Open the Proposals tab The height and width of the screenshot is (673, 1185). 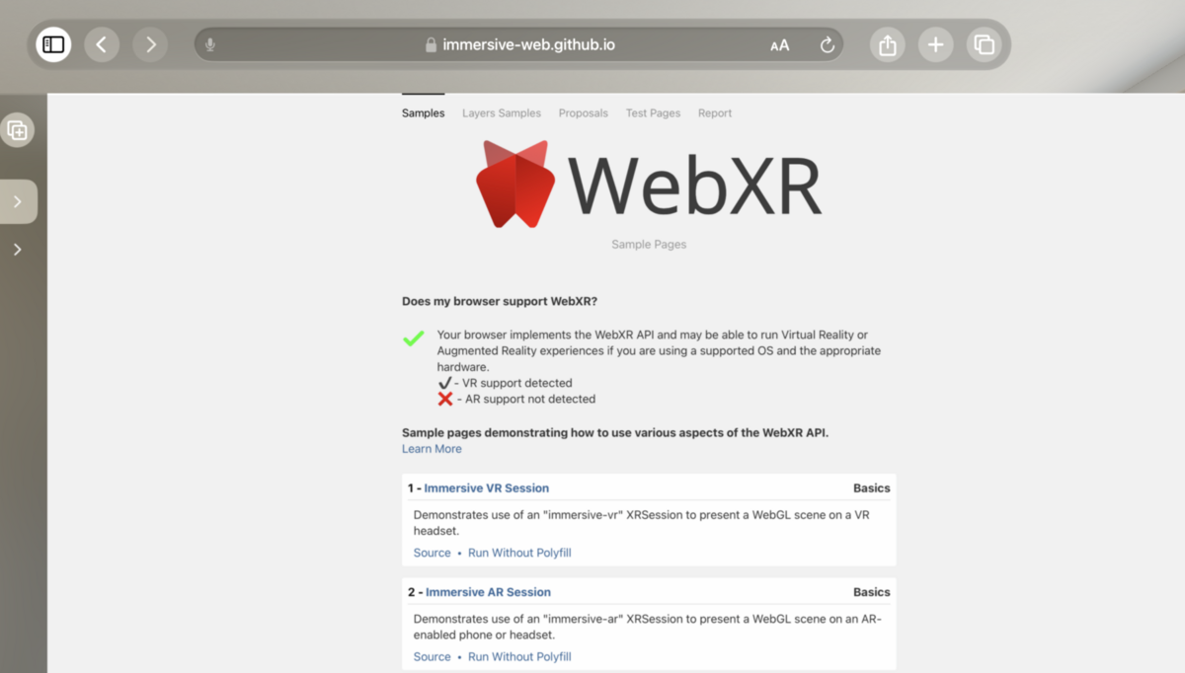pyautogui.click(x=584, y=112)
